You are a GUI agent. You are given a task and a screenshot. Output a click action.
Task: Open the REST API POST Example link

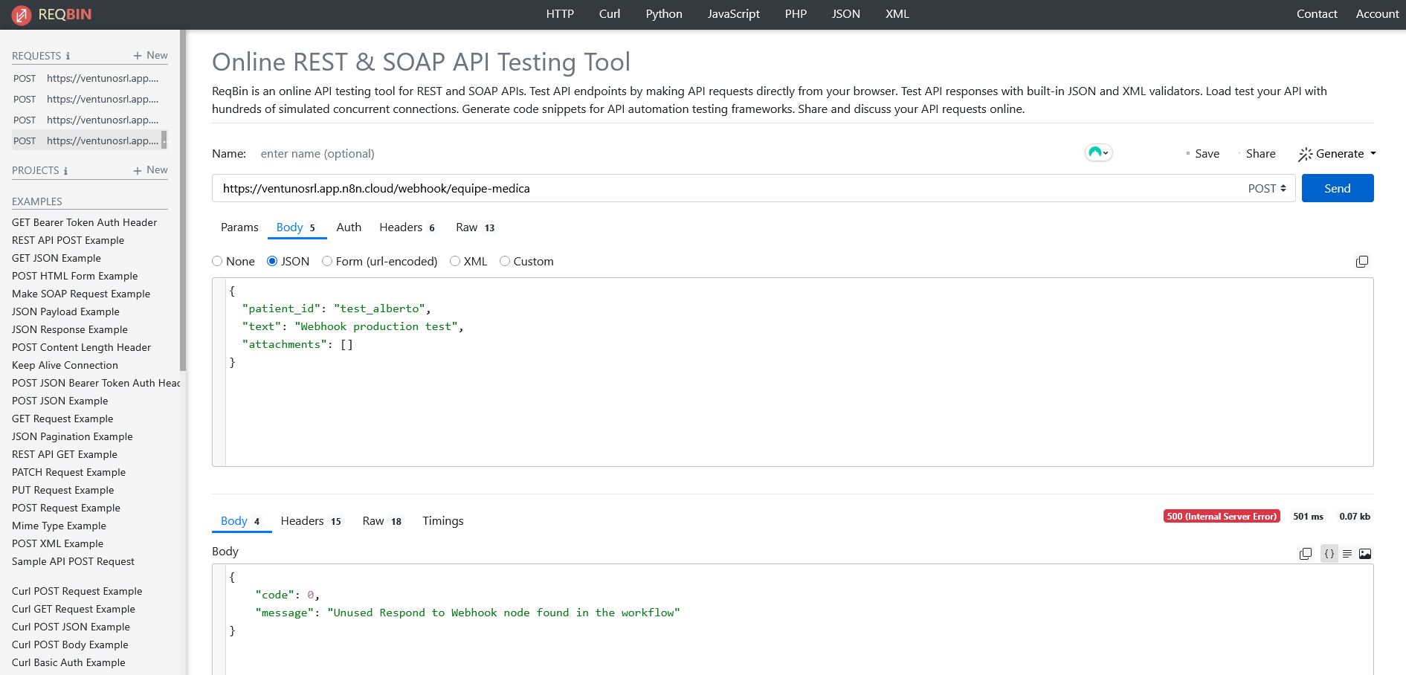tap(68, 240)
